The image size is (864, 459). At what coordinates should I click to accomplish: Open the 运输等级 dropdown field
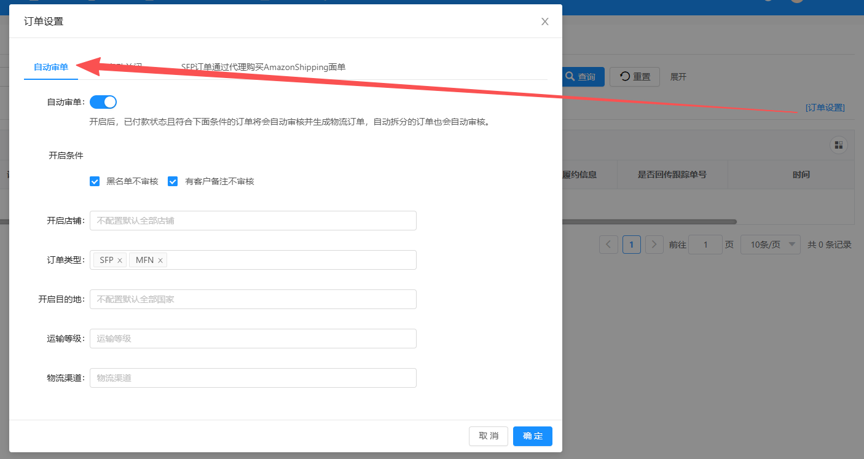[253, 339]
